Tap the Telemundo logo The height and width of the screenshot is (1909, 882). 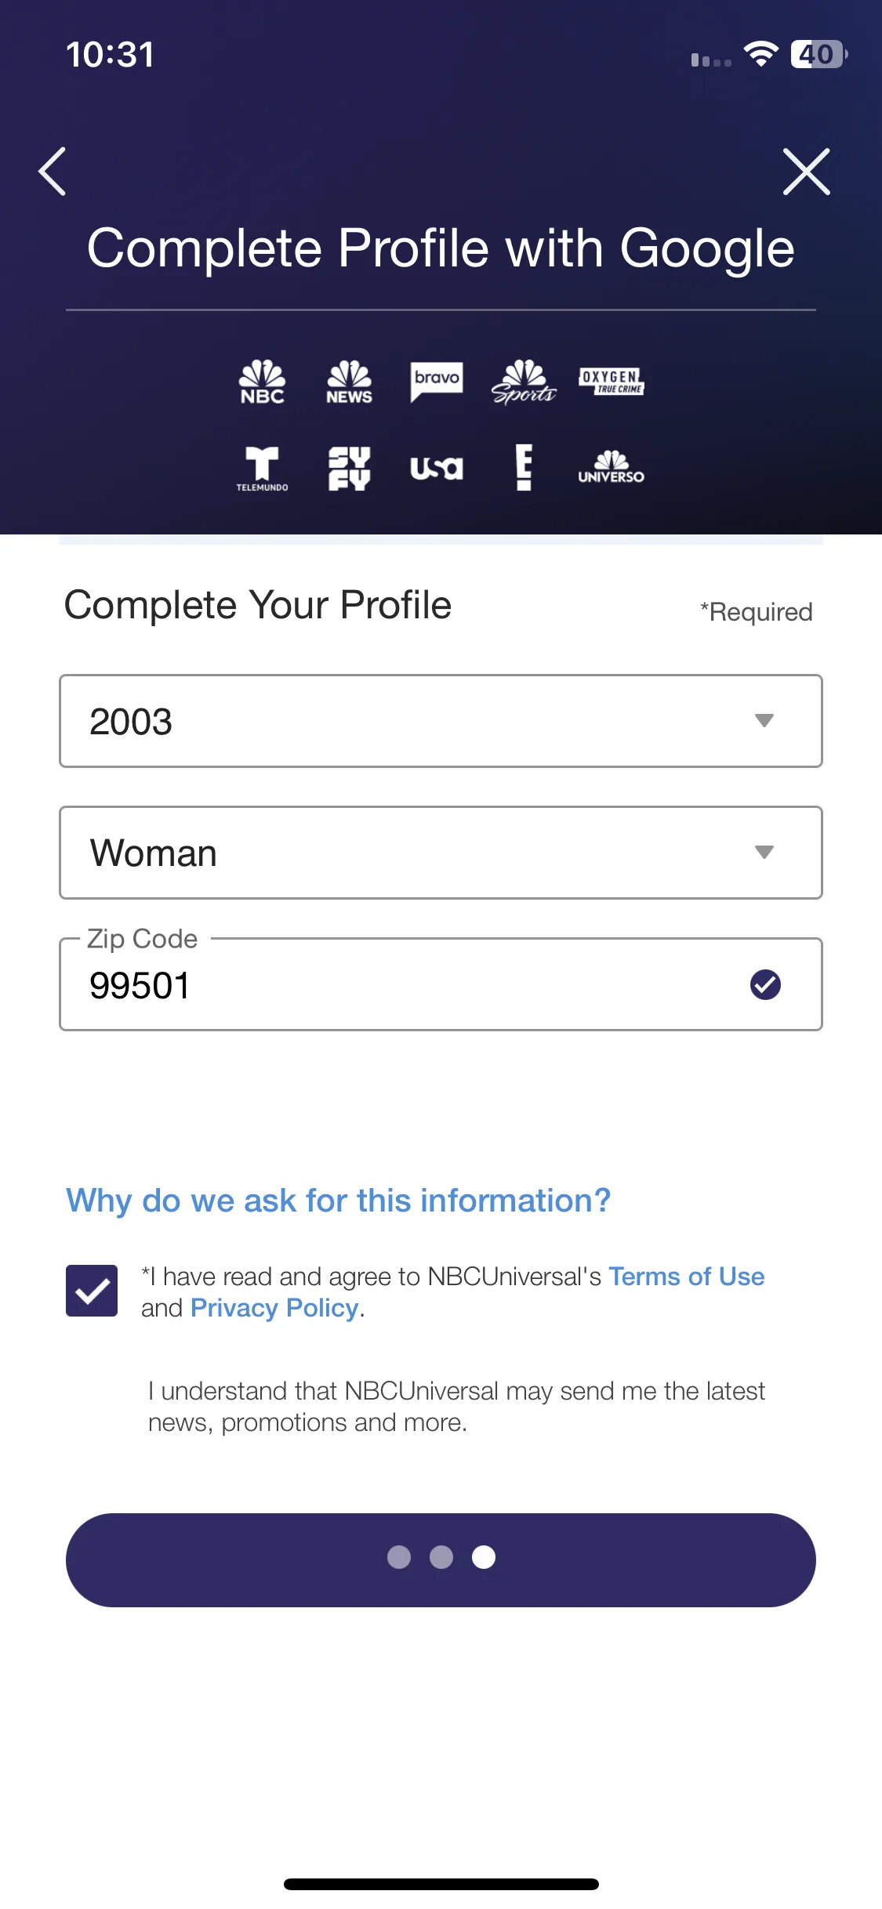262,469
